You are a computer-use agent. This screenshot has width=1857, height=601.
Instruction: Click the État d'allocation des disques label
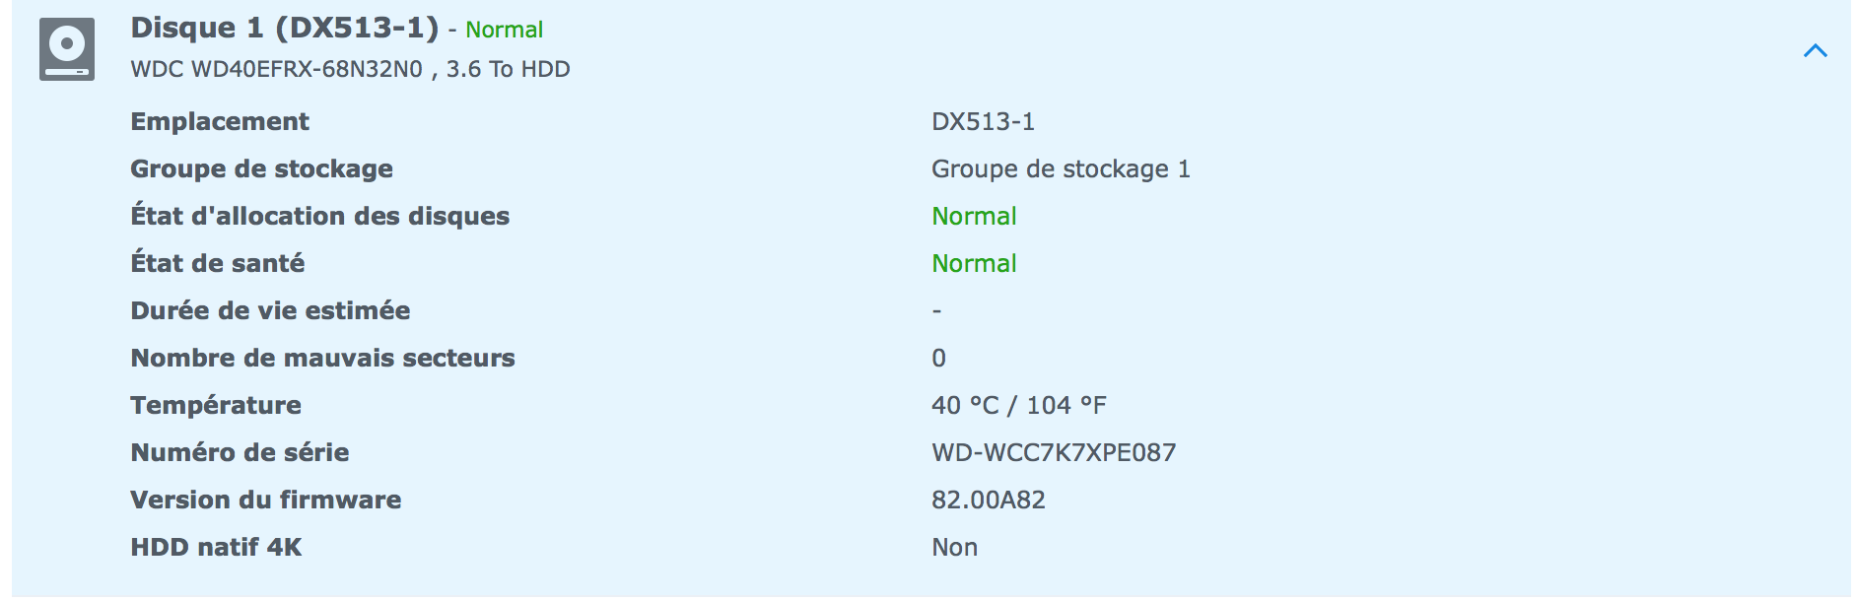tap(320, 216)
